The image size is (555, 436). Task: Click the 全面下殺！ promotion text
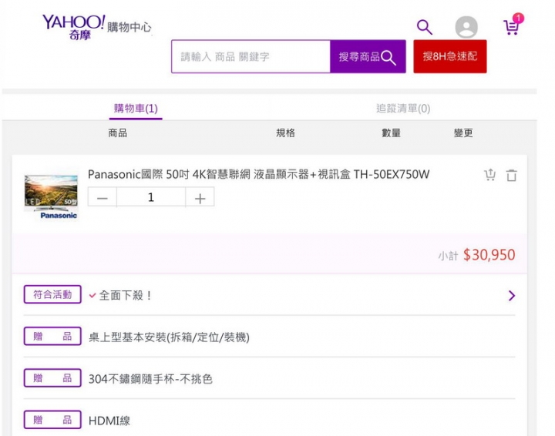(126, 295)
